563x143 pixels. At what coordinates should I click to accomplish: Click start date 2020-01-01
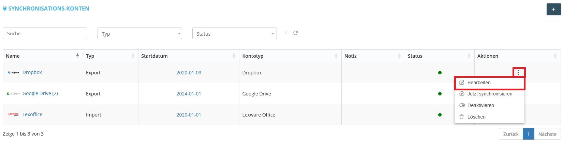pyautogui.click(x=189, y=115)
